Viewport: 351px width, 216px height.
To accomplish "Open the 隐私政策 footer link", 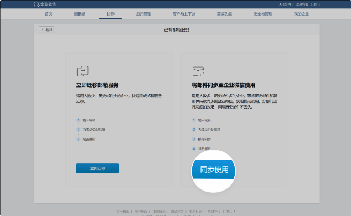I will 177,212.
